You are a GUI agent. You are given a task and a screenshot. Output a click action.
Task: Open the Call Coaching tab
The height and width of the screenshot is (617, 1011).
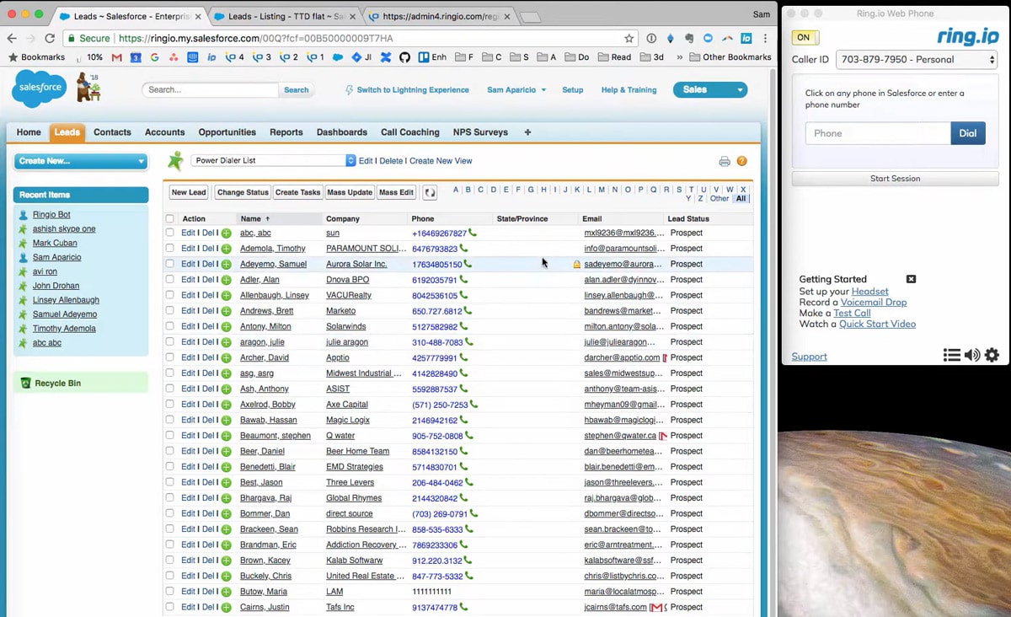410,132
